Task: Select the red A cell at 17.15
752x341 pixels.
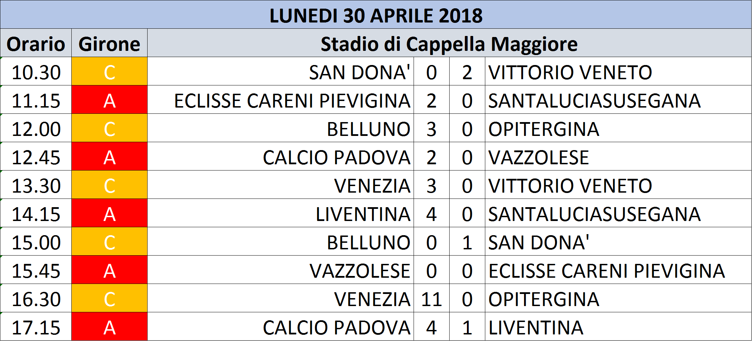Action: coord(109,326)
